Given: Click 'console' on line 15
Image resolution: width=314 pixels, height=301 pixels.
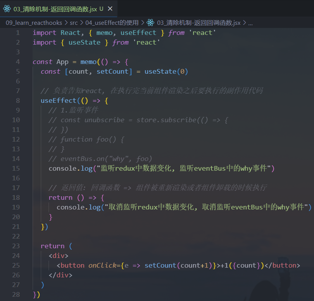Looking at the screenshot, I should (63, 168).
